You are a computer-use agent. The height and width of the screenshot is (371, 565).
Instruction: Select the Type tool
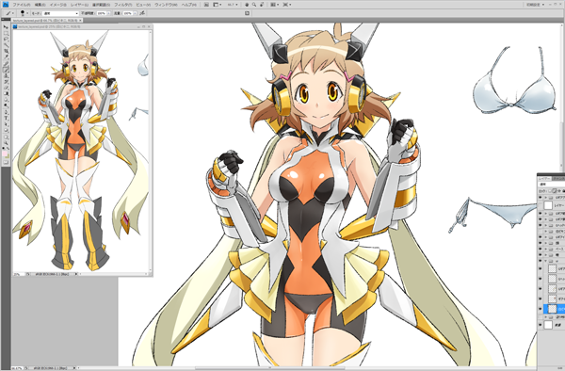(7, 118)
